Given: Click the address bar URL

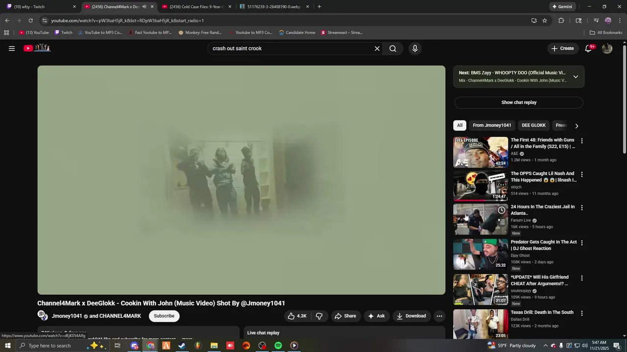Looking at the screenshot, I should (x=127, y=21).
